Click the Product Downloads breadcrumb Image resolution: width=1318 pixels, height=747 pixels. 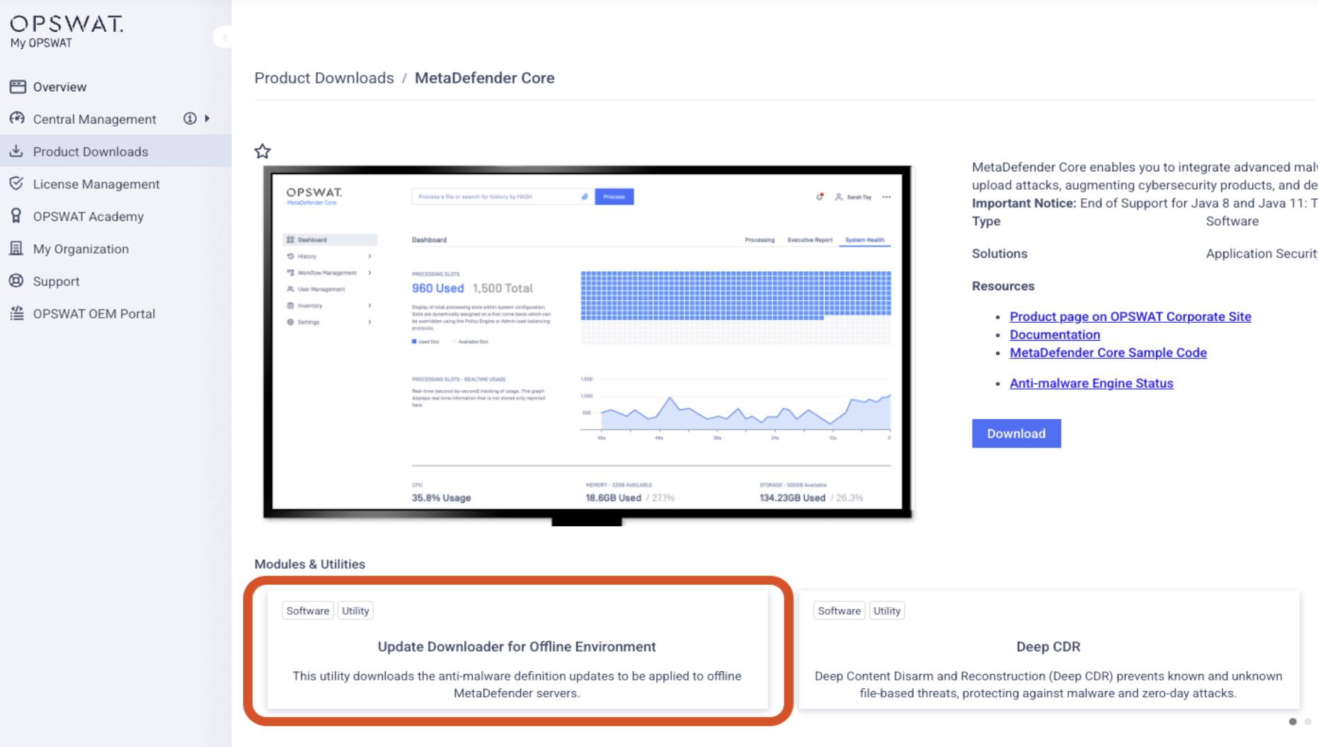coord(324,78)
